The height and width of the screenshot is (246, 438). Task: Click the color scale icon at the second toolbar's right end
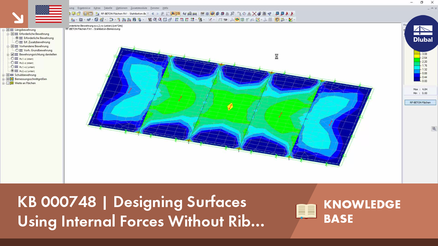click(290, 20)
